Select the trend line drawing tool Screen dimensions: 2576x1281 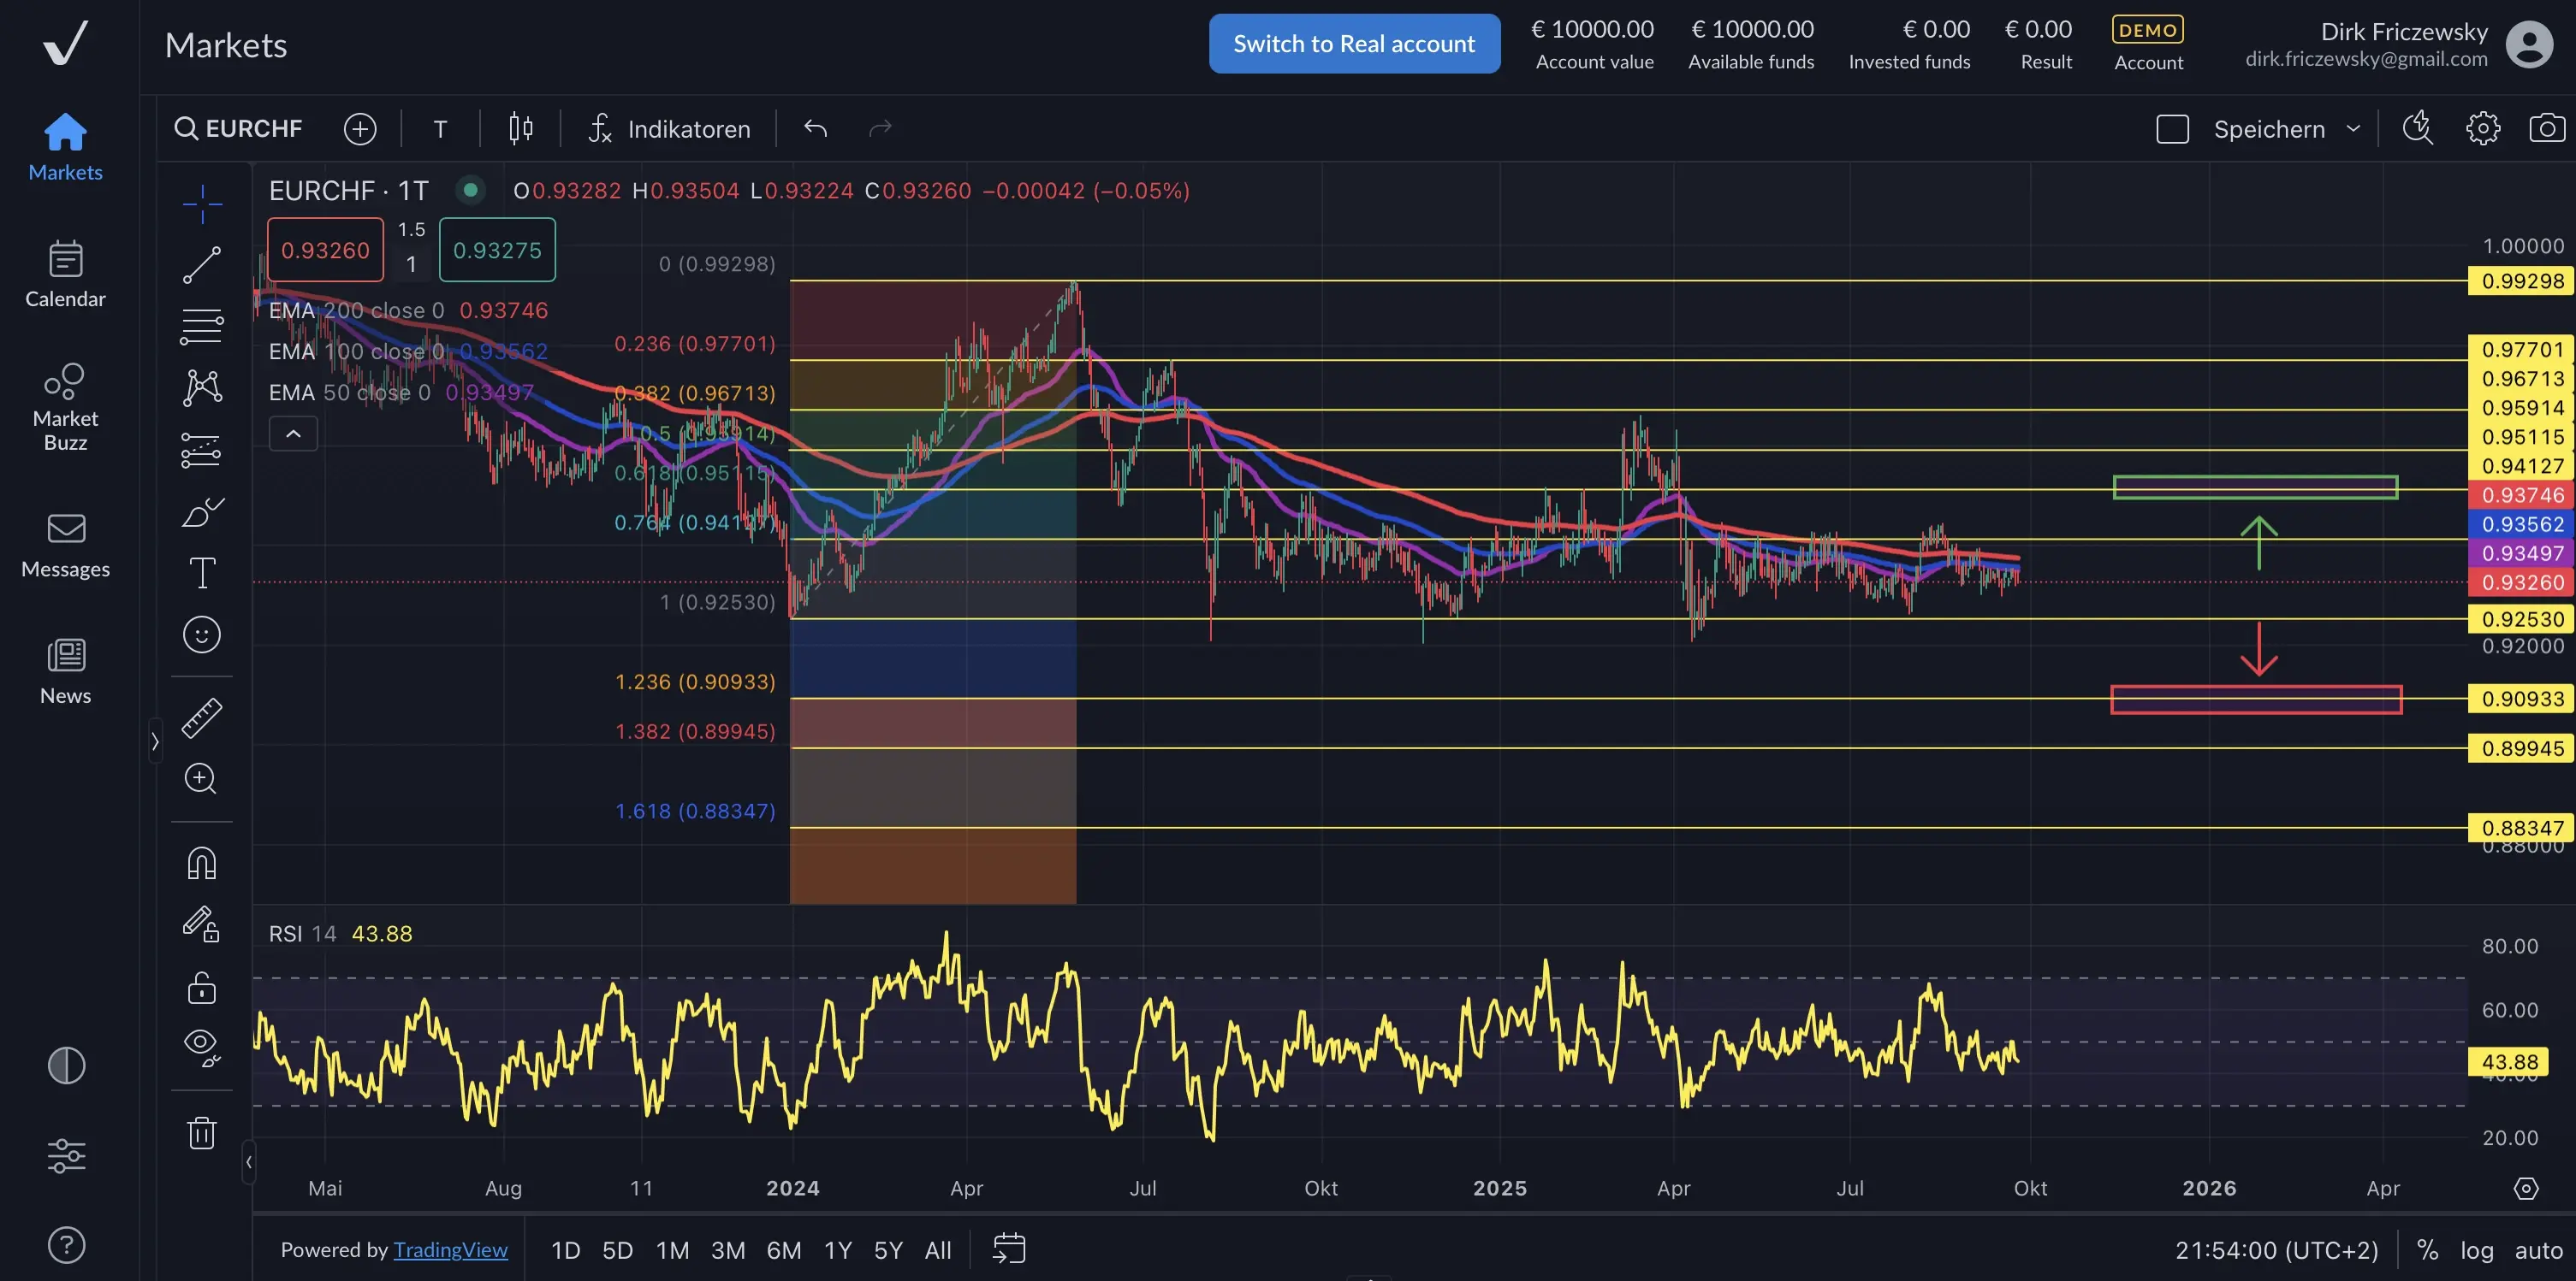201,266
